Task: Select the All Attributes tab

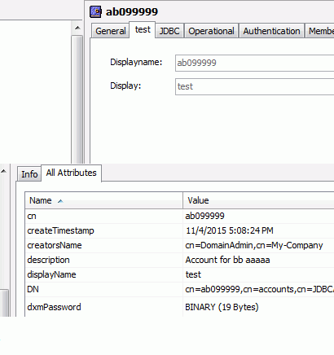Action: click(71, 173)
